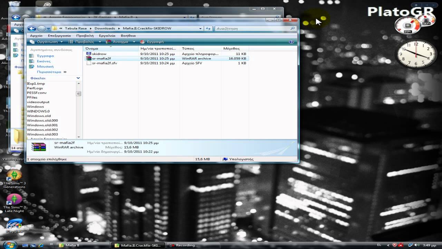Show hidden tray icons arrow
Screen dimensions: 442x249
(388, 245)
